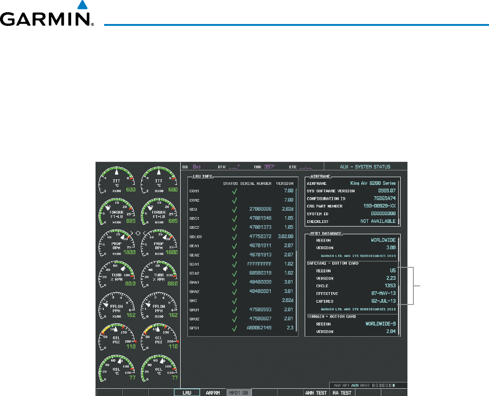Click the MFD1 DATABASE scrollbar
This screenshot has height=396, width=489.
(x=398, y=286)
